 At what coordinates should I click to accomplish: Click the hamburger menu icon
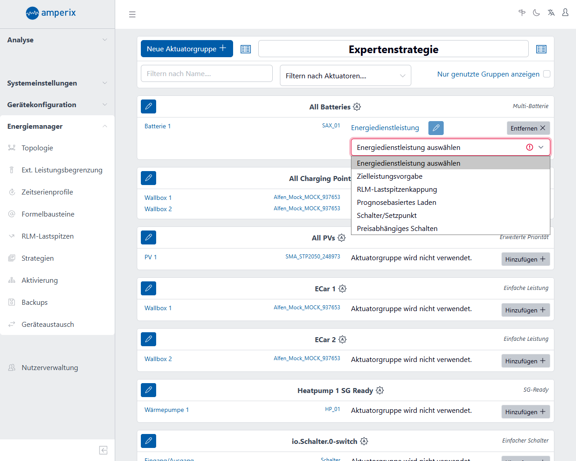pyautogui.click(x=132, y=14)
